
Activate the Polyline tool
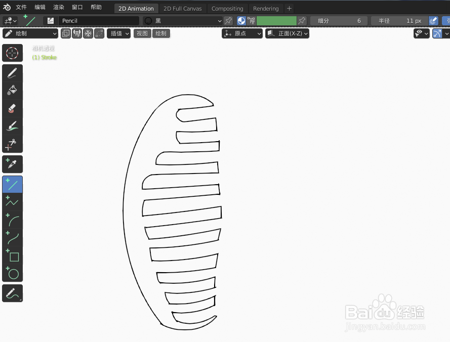12,201
